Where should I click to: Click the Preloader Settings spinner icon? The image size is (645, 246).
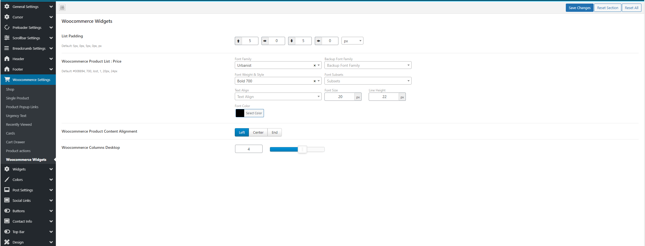coord(7,27)
